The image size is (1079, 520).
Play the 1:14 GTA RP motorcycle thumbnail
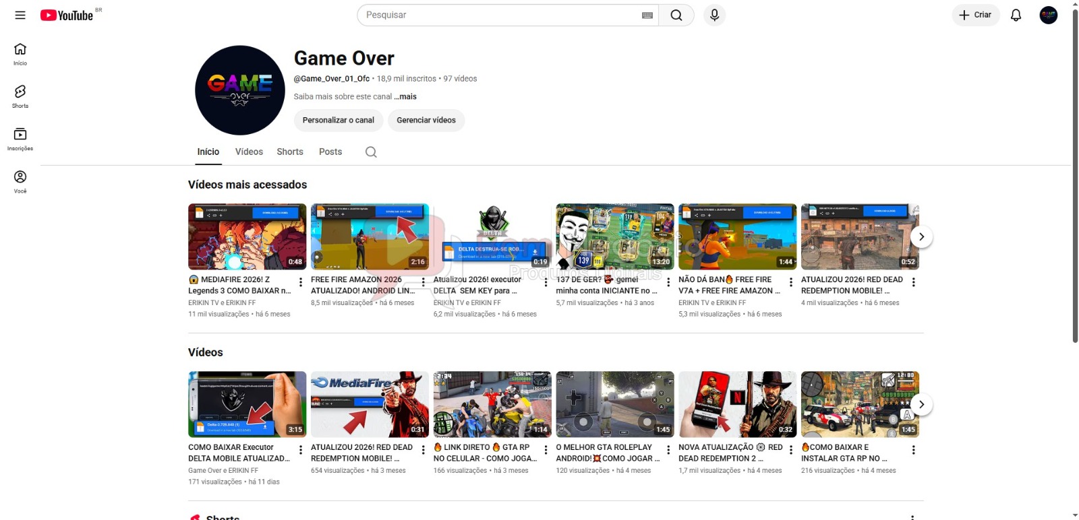pyautogui.click(x=492, y=404)
